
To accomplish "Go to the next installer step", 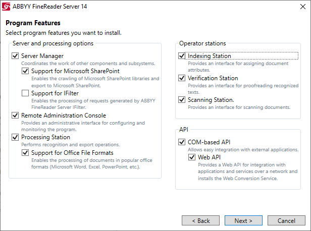I will (x=243, y=220).
